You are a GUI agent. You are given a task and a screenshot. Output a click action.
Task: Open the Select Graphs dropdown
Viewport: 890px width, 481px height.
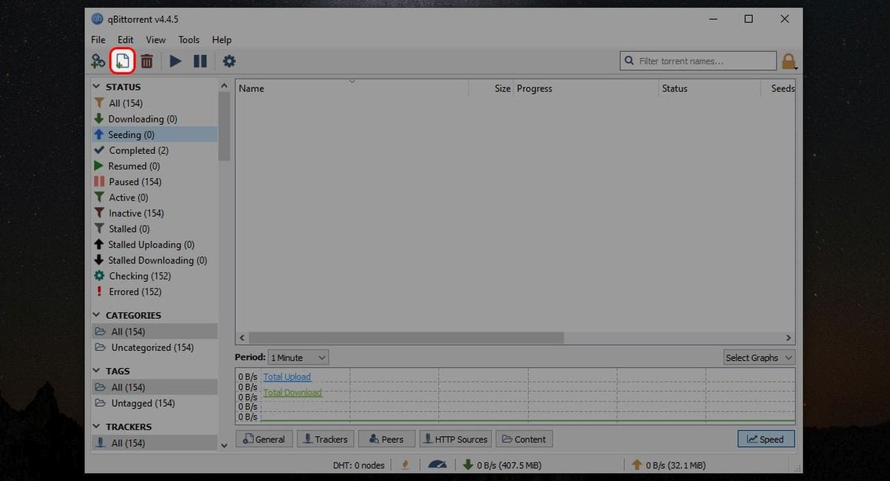pyautogui.click(x=759, y=357)
